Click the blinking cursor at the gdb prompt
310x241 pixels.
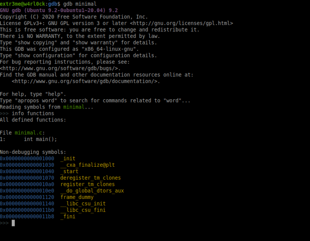pos(13,223)
